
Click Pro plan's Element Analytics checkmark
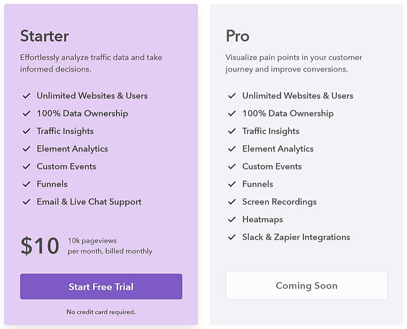click(232, 149)
